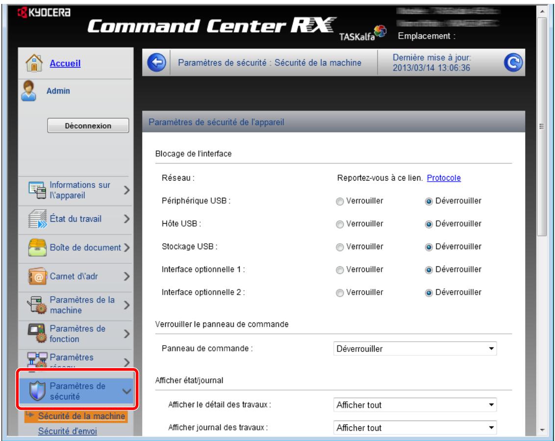Open Informations sur l'appareil icon
Screen dimensions: 555x441
(38, 190)
